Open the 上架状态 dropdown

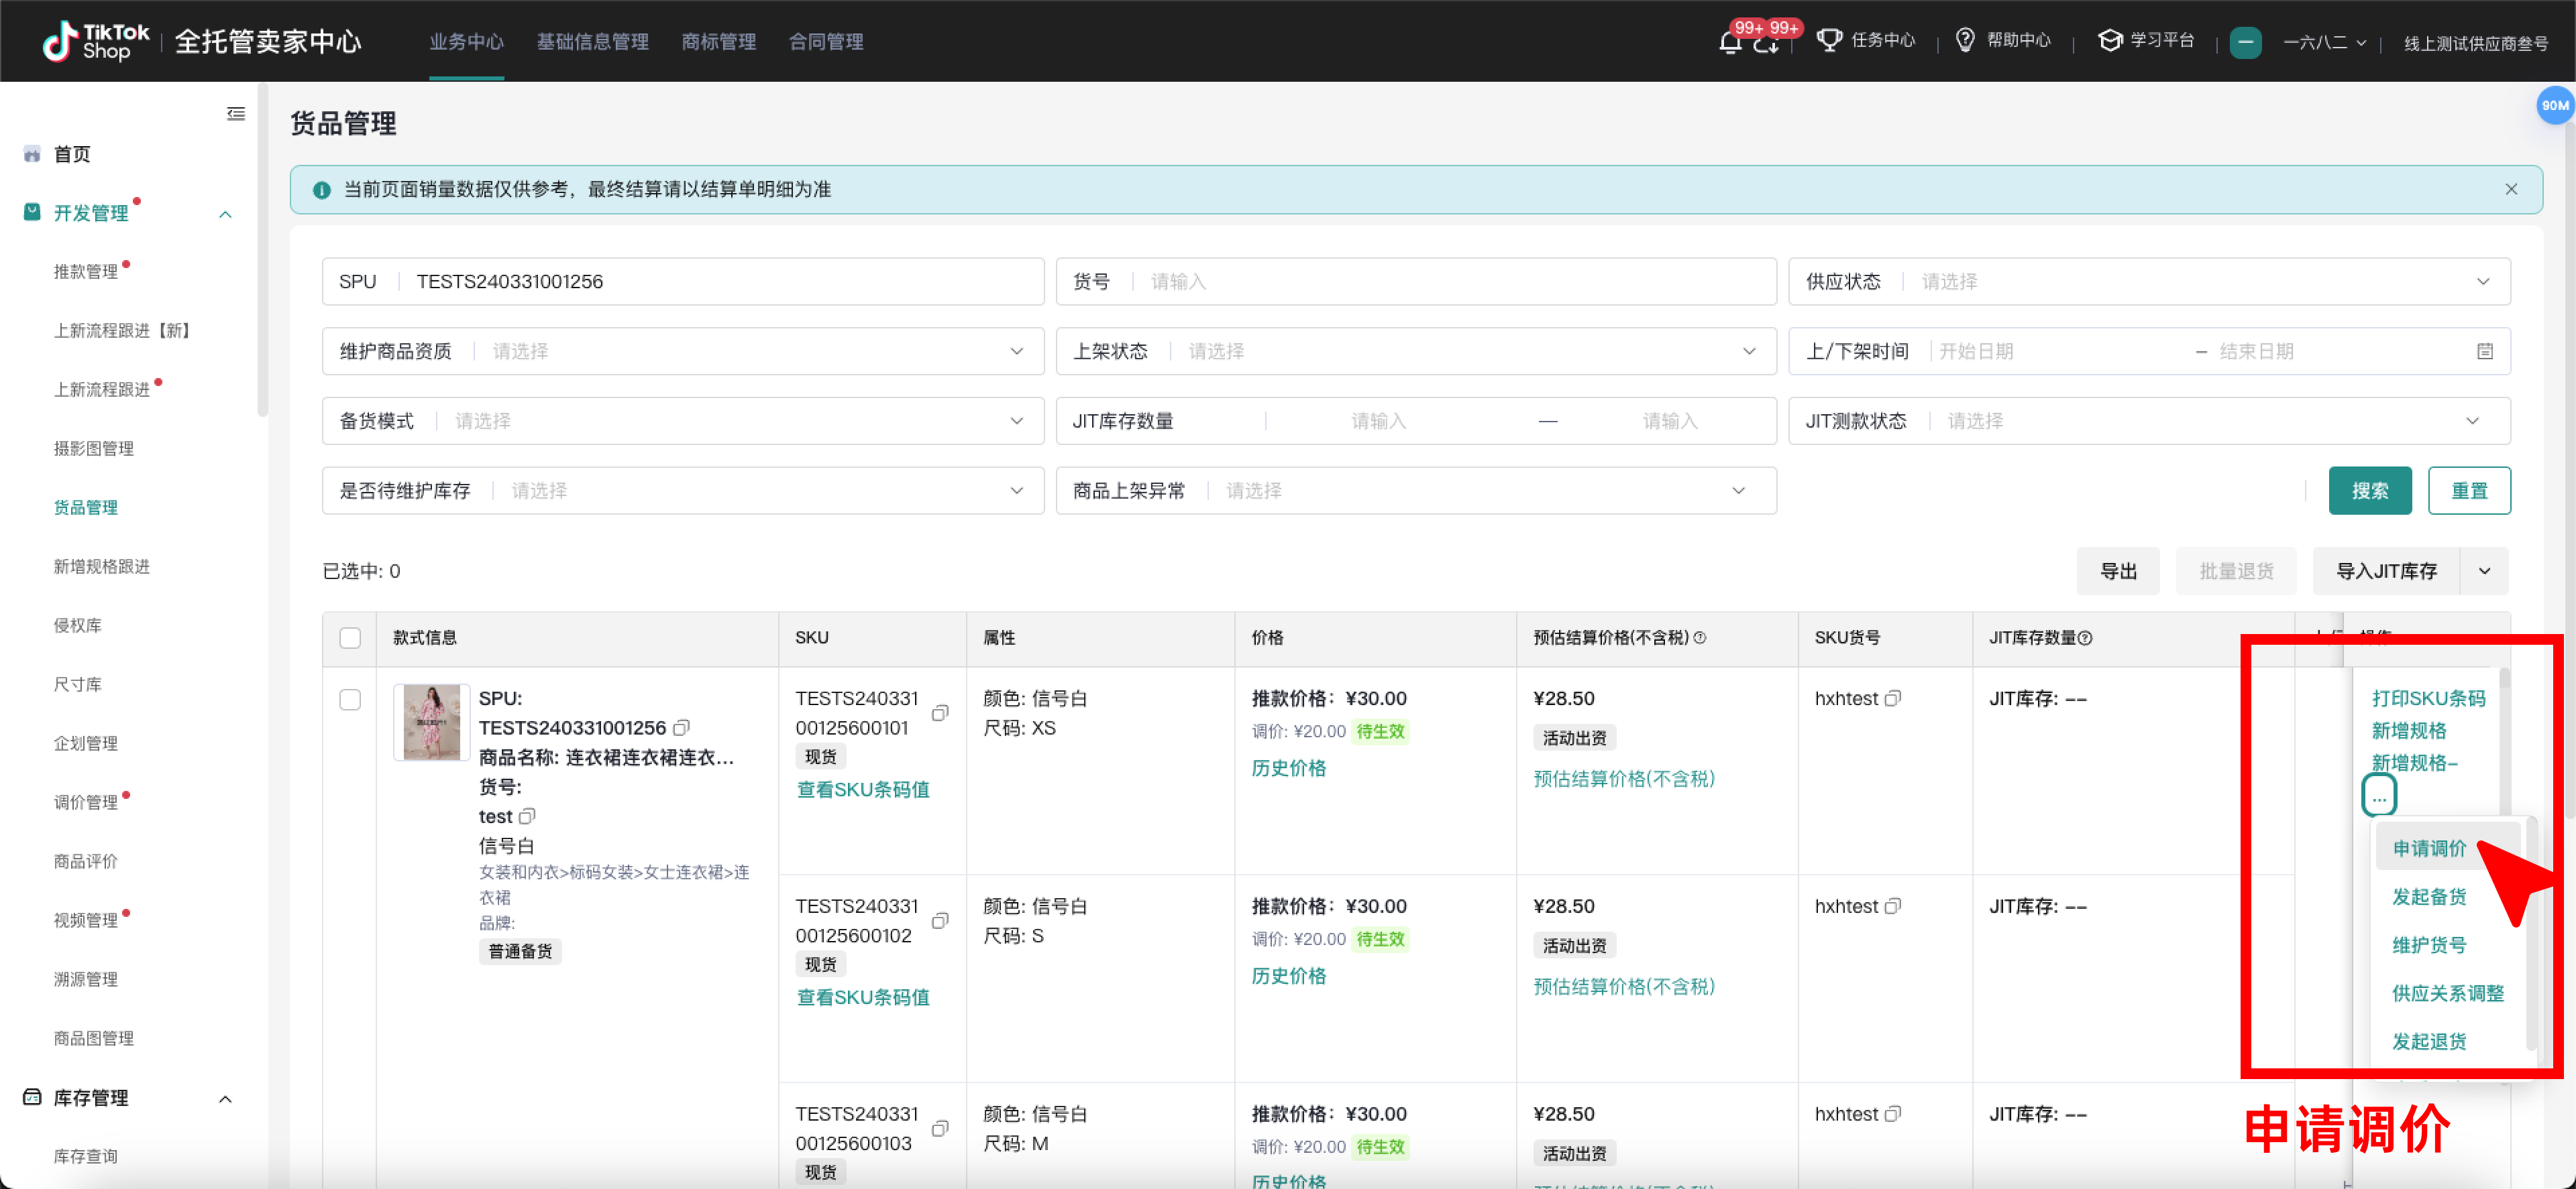click(1416, 352)
